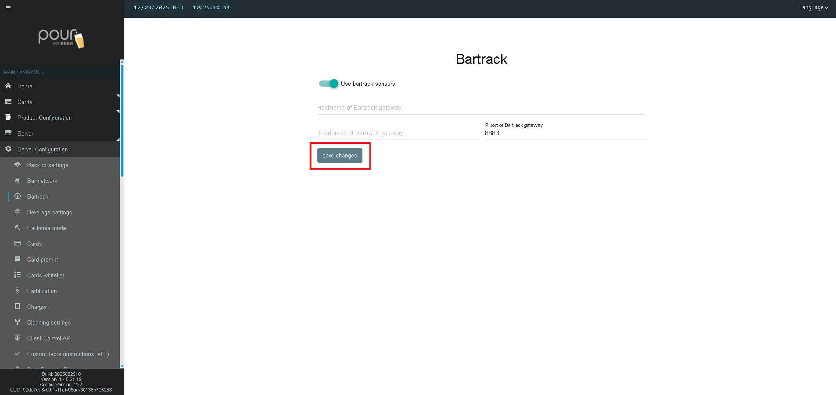Image resolution: width=836 pixels, height=395 pixels.
Task: Click the hamburger menu icon
Action: pyautogui.click(x=8, y=7)
